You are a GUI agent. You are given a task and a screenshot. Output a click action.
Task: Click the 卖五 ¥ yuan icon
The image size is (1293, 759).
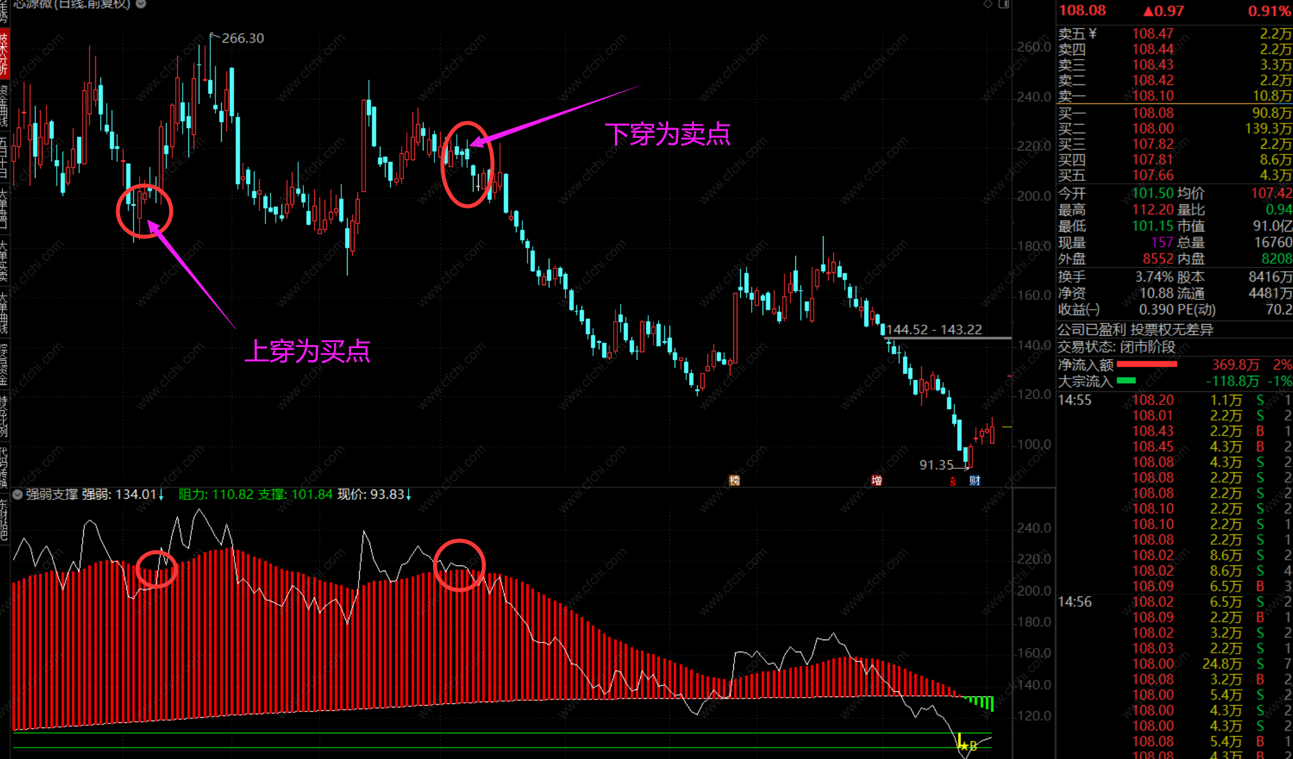click(x=1092, y=34)
